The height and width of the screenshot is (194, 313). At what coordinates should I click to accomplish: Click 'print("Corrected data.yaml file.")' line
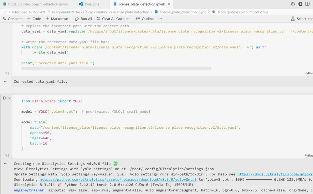tap(58, 63)
